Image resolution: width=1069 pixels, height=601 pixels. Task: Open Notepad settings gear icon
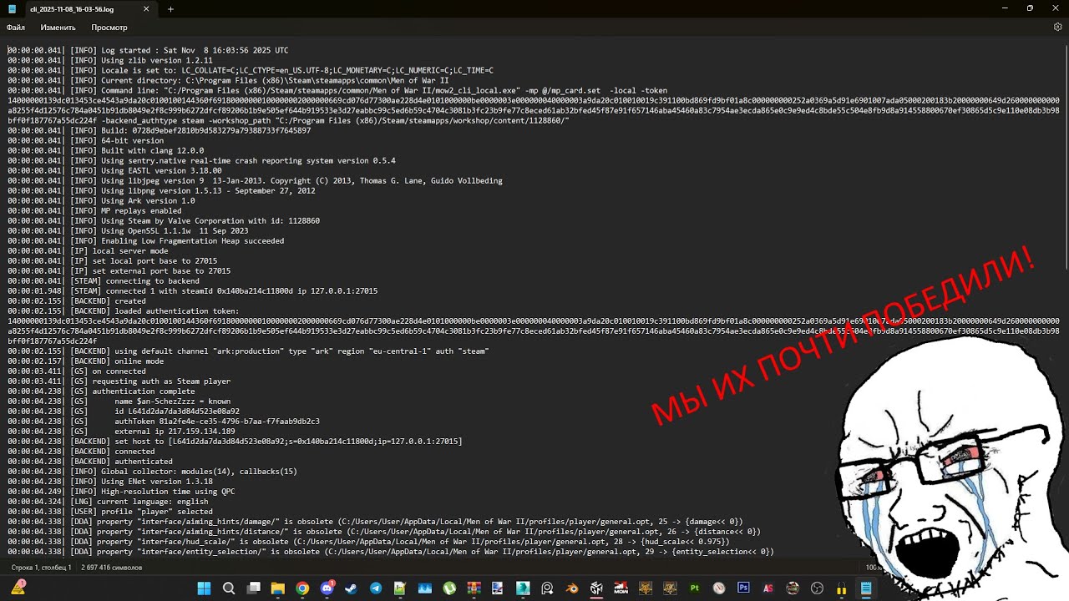[x=1057, y=28]
